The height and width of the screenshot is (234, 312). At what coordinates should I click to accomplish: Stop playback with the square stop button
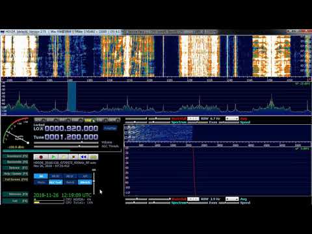tap(73, 157)
